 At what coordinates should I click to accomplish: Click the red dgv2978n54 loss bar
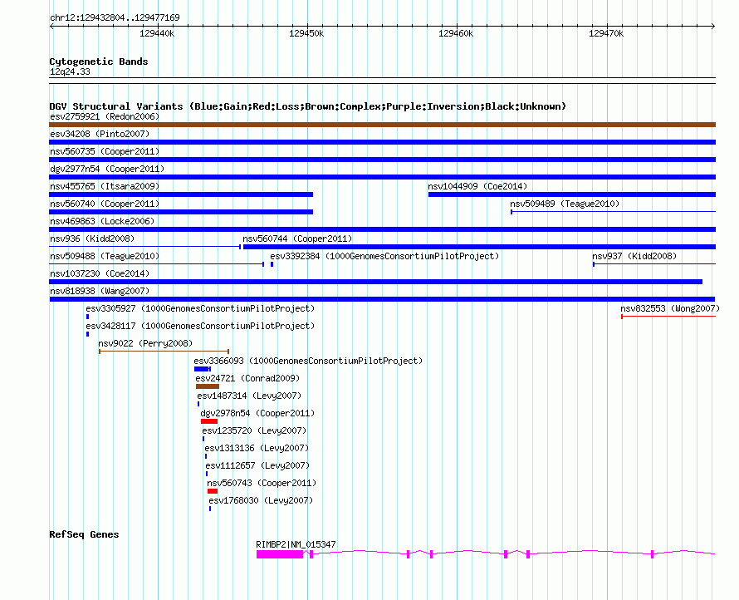pyautogui.click(x=209, y=421)
